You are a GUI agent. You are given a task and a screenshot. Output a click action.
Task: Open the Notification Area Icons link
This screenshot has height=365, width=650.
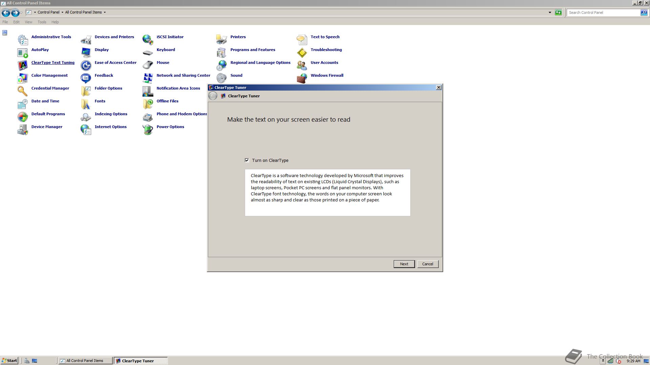pyautogui.click(x=178, y=88)
